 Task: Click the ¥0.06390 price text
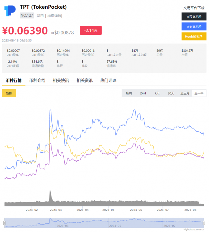pyautogui.click(x=25, y=31)
